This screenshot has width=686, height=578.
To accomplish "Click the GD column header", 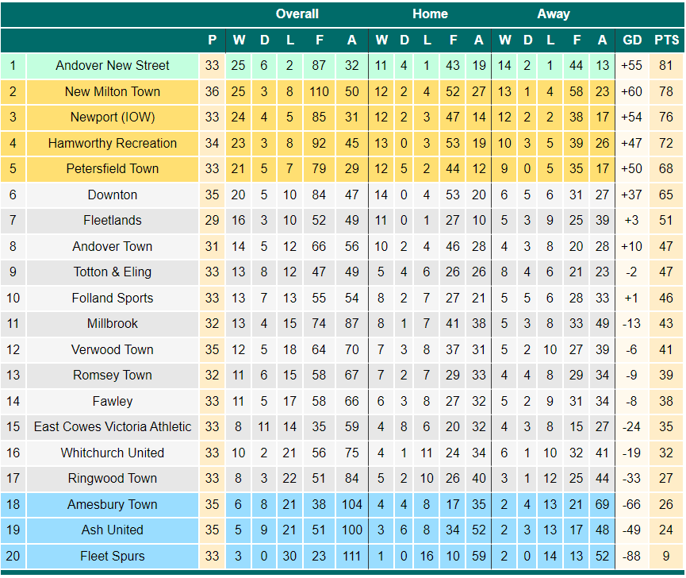I will [632, 40].
